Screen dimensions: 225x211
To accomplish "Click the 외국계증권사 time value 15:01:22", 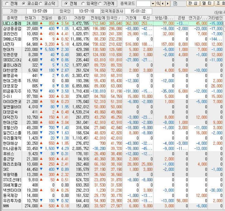I will (x=138, y=11).
